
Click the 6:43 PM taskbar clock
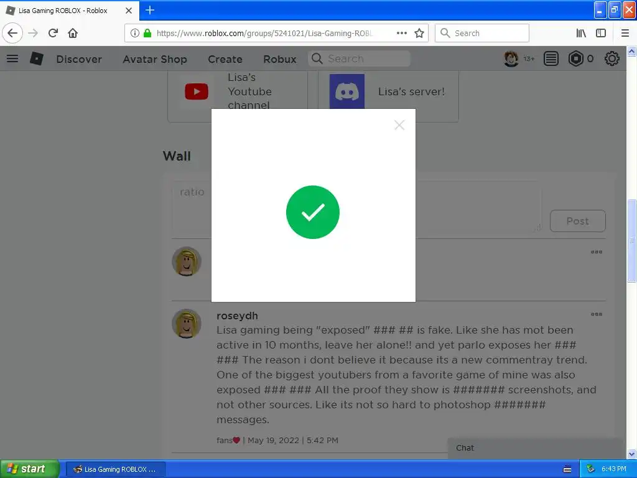(x=613, y=469)
